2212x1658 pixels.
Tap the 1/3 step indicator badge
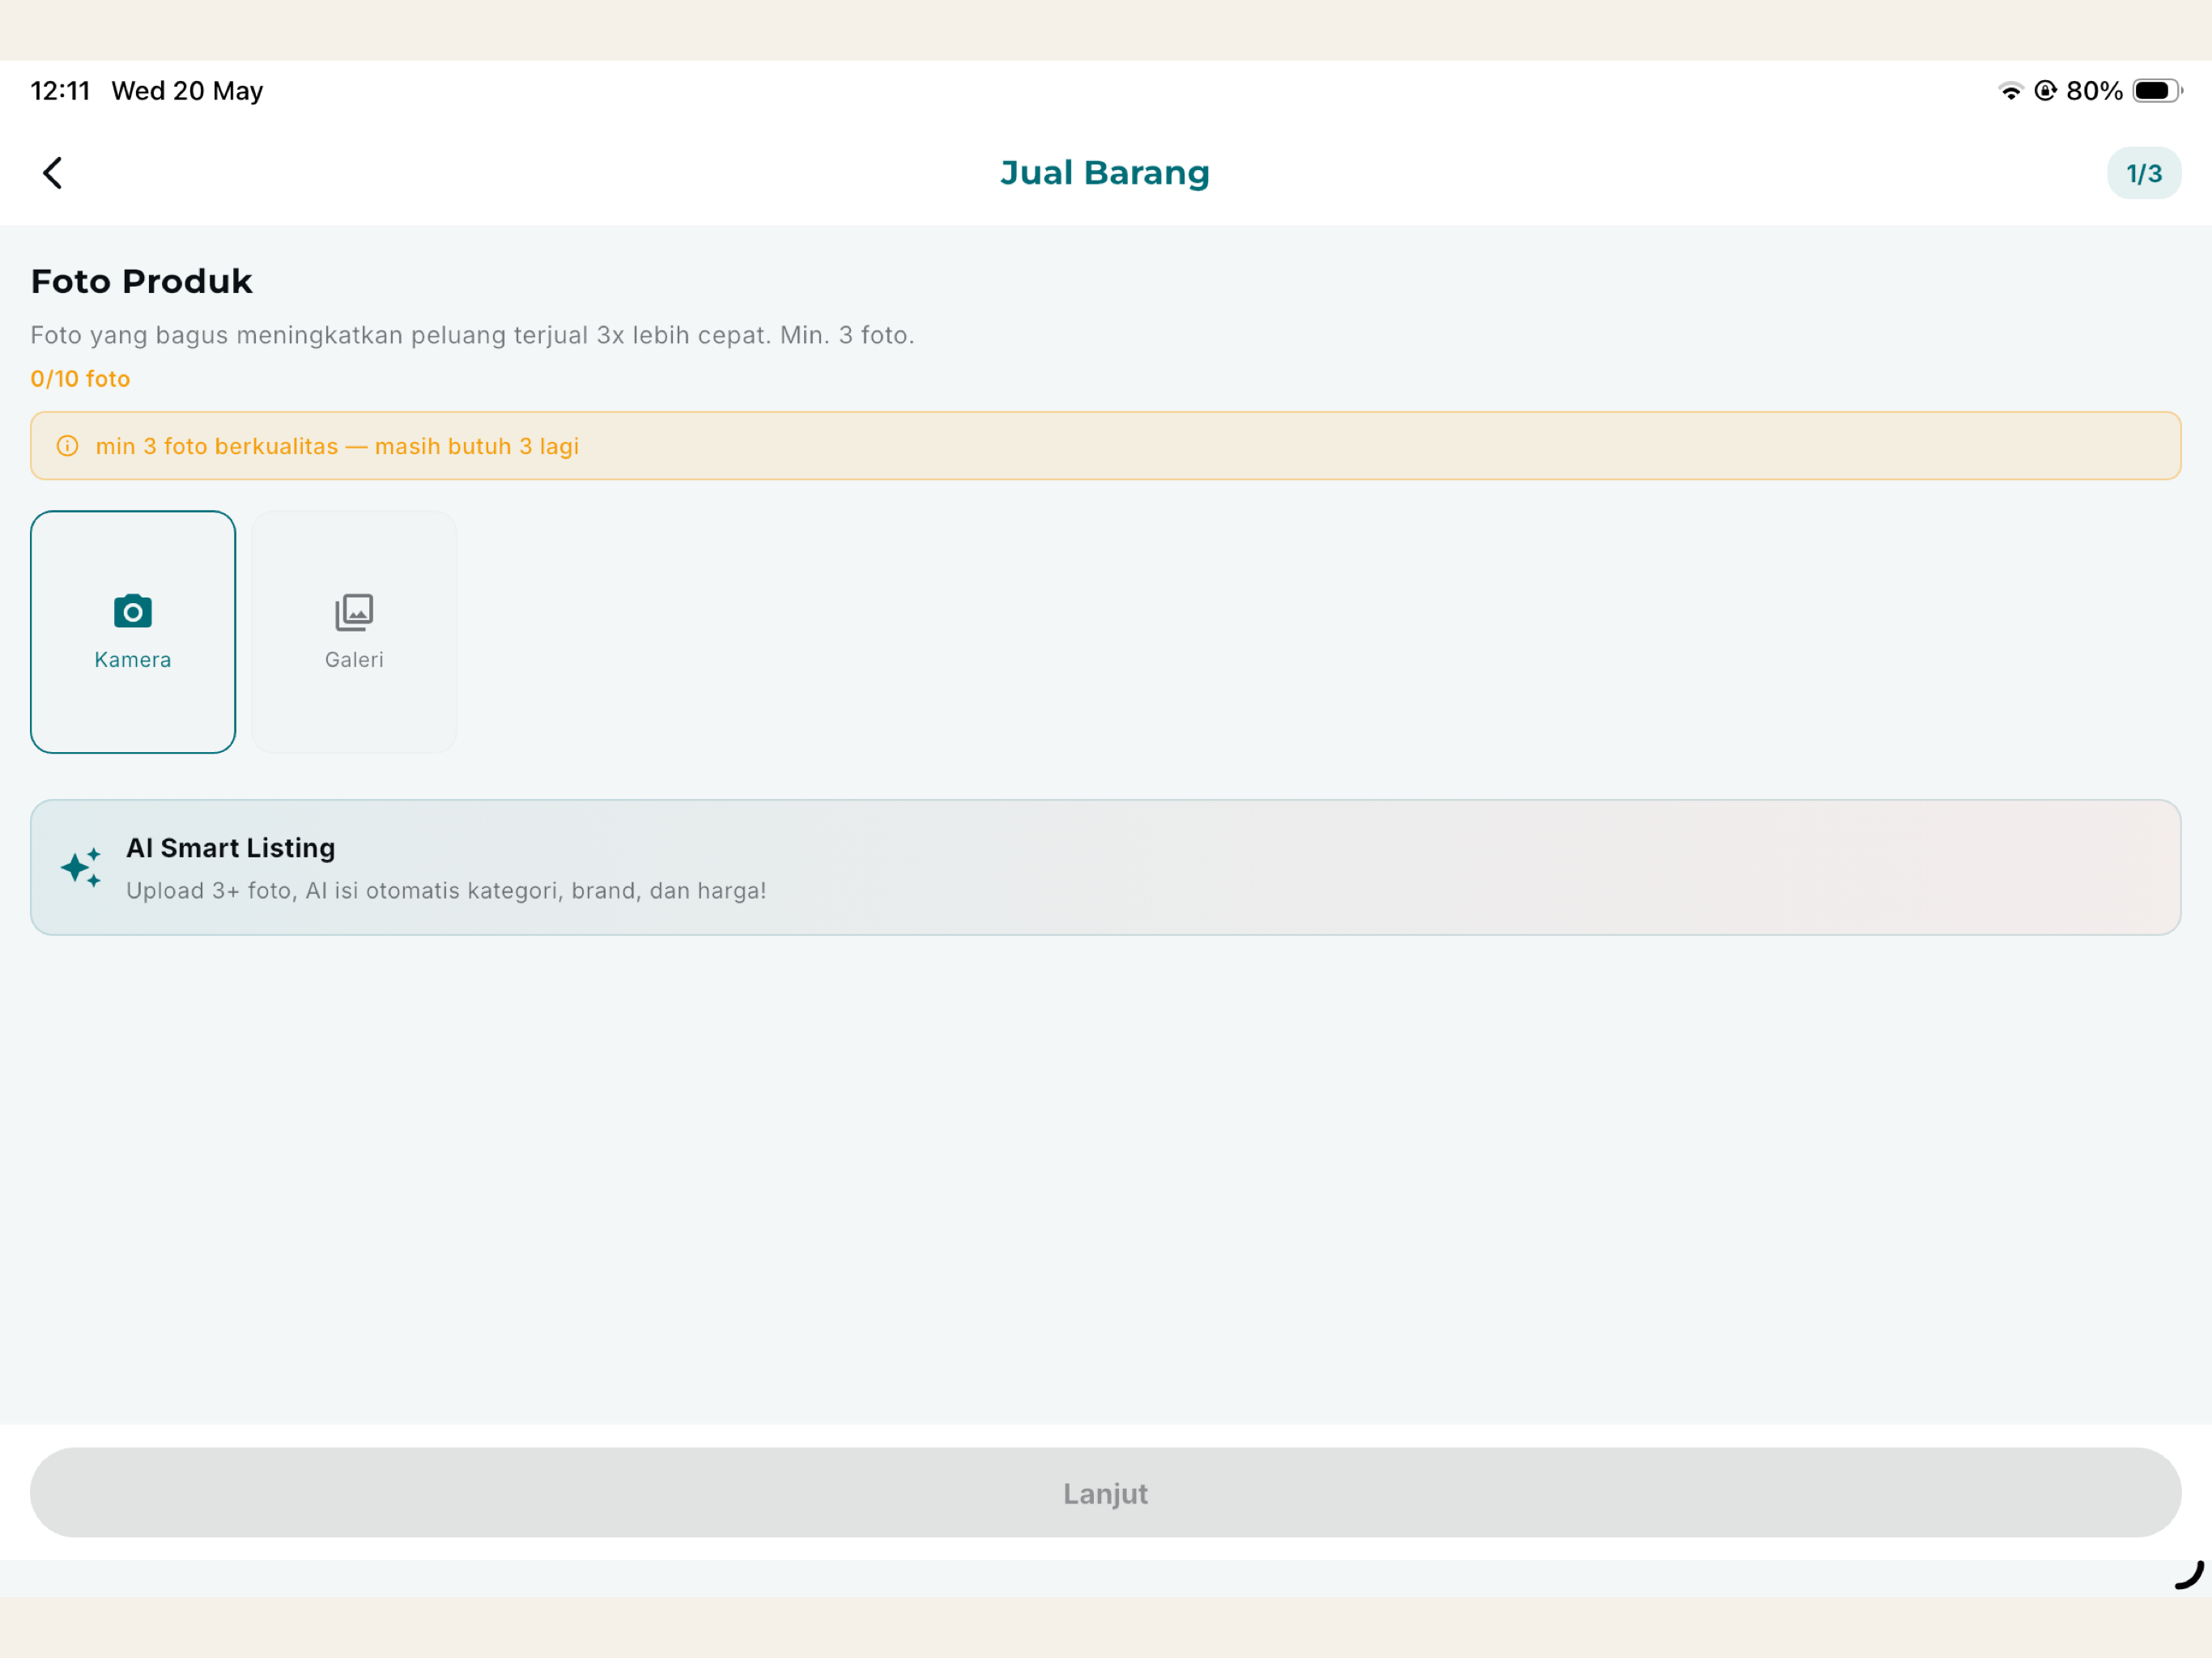pos(2143,173)
